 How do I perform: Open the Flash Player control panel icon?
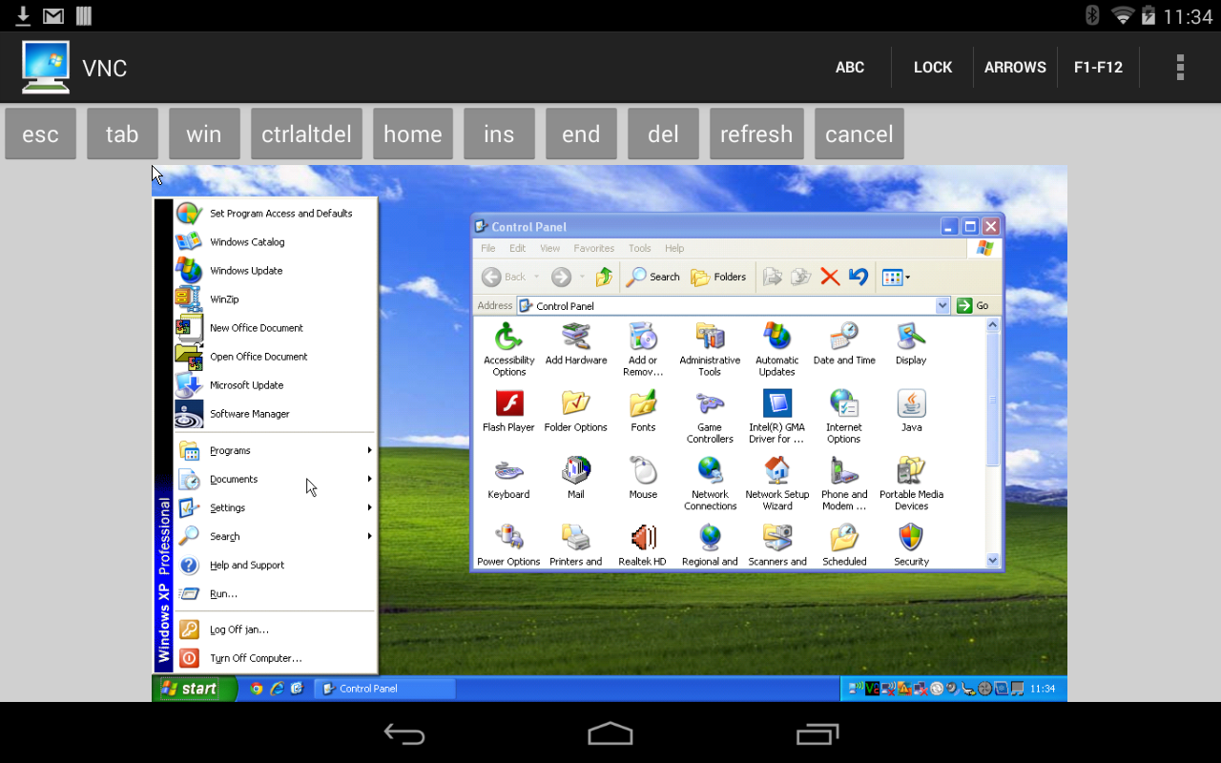(508, 404)
